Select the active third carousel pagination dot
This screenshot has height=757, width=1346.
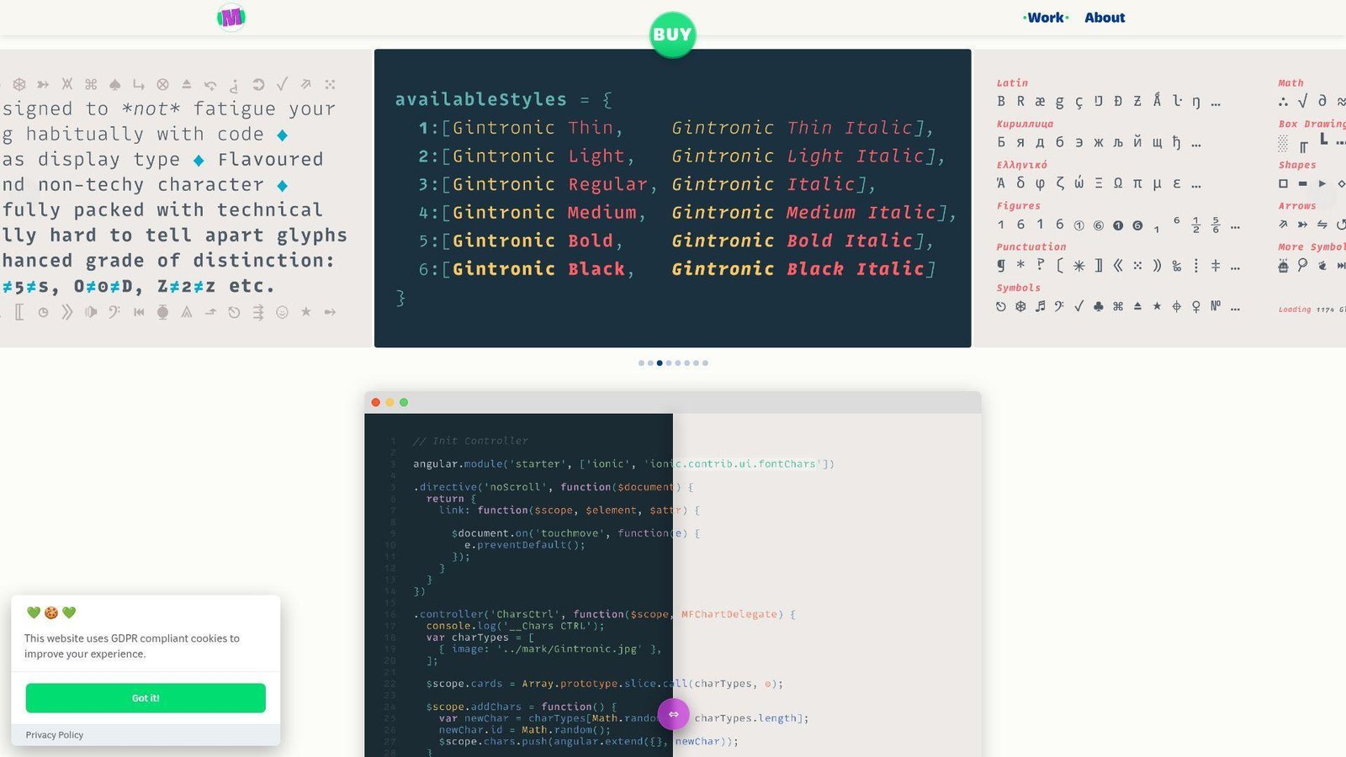[660, 363]
